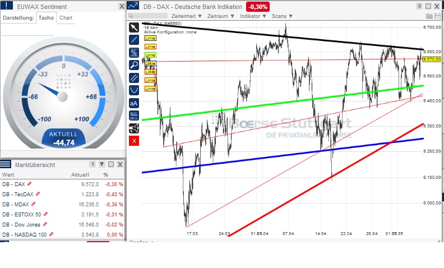Click the Aktuell column header
This screenshot has height=268, width=444.
[80, 174]
